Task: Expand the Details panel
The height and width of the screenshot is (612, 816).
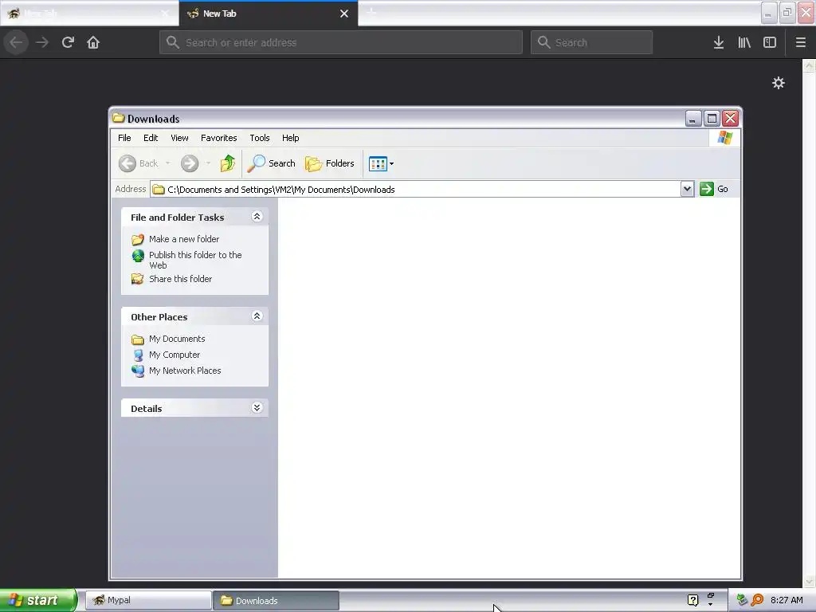Action: [x=257, y=407]
